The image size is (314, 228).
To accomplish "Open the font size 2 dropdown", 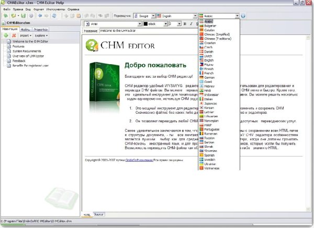I will pos(179,24).
